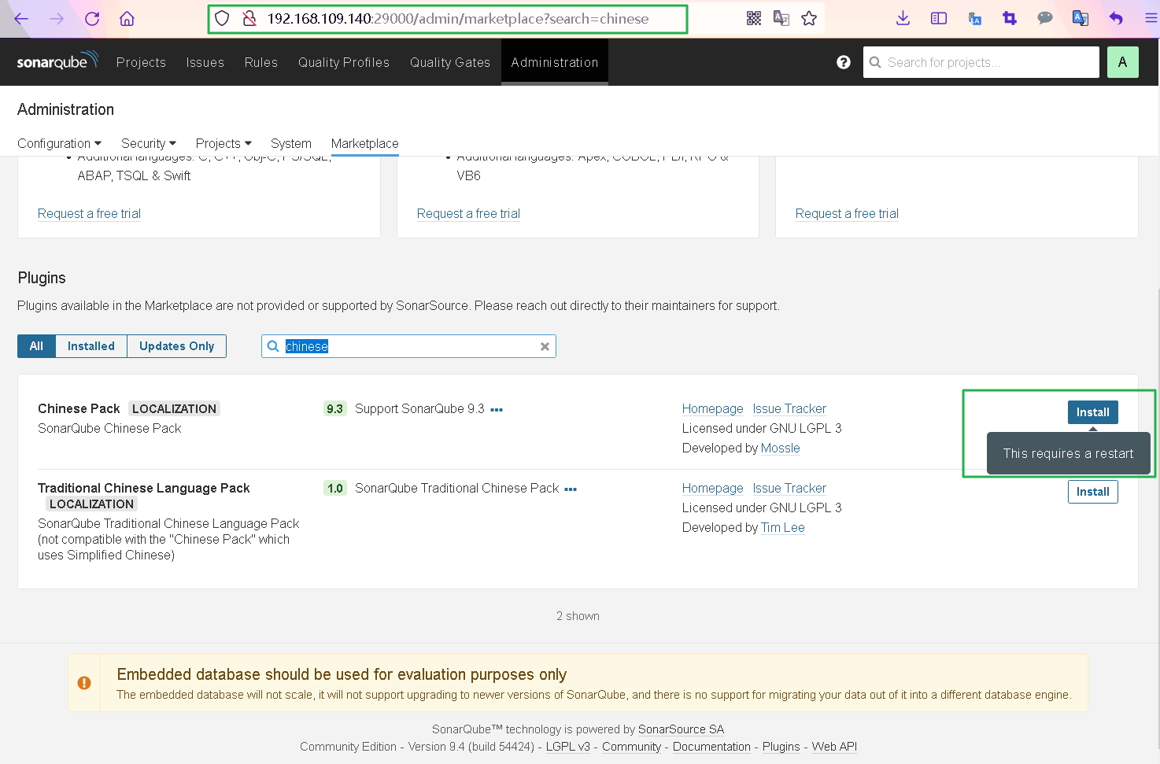This screenshot has height=764, width=1160.
Task: Click Request a free trial under ABAP, TSQL & Swift
Action: coord(90,213)
